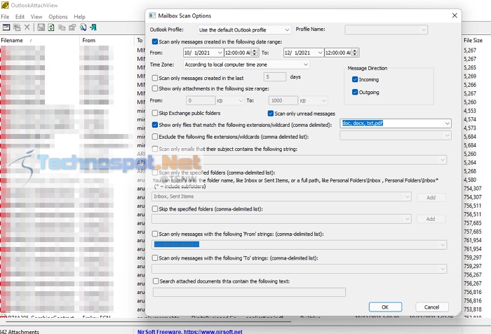Open the Help menu
Viewport: 491px width, 334px height.
(x=79, y=17)
